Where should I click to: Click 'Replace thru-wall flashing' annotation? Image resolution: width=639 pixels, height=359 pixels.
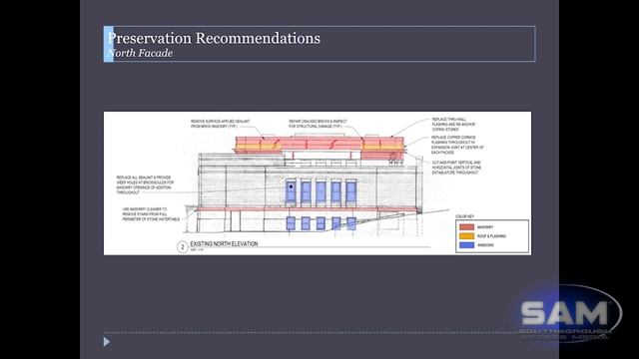coord(453,124)
